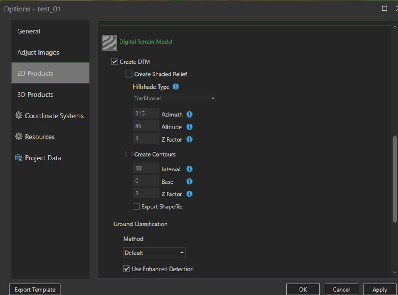Uncheck the Create DTM checkbox
Screen dimensions: 398x295
pyautogui.click(x=115, y=62)
